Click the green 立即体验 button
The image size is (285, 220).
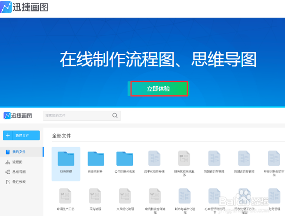[158, 89]
